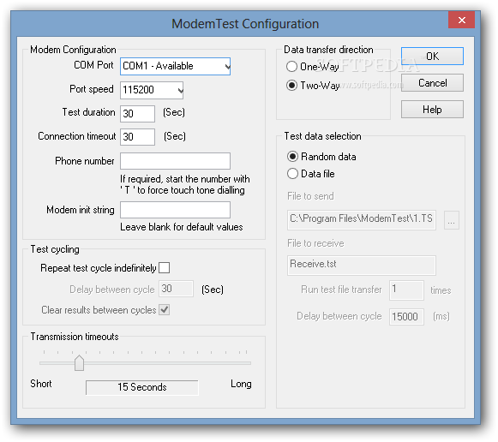Enable Repeat test cycle indefinitely checkbox

(x=165, y=268)
